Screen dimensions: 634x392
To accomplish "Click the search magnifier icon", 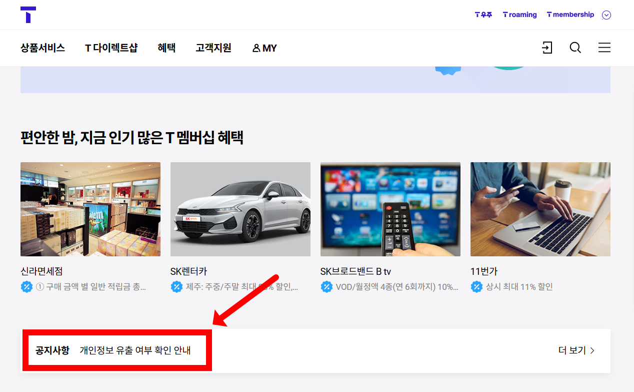I will (575, 48).
